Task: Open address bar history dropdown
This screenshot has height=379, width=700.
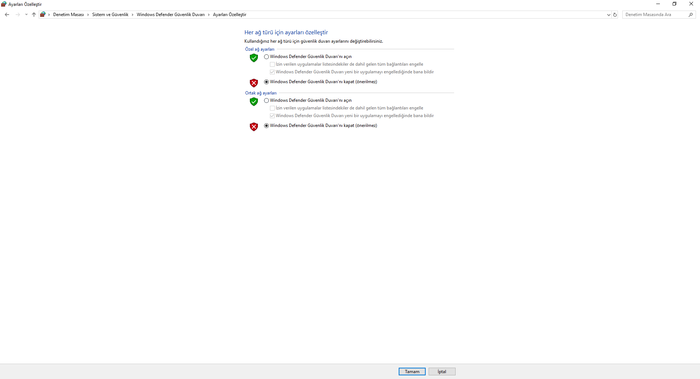Action: [608, 15]
